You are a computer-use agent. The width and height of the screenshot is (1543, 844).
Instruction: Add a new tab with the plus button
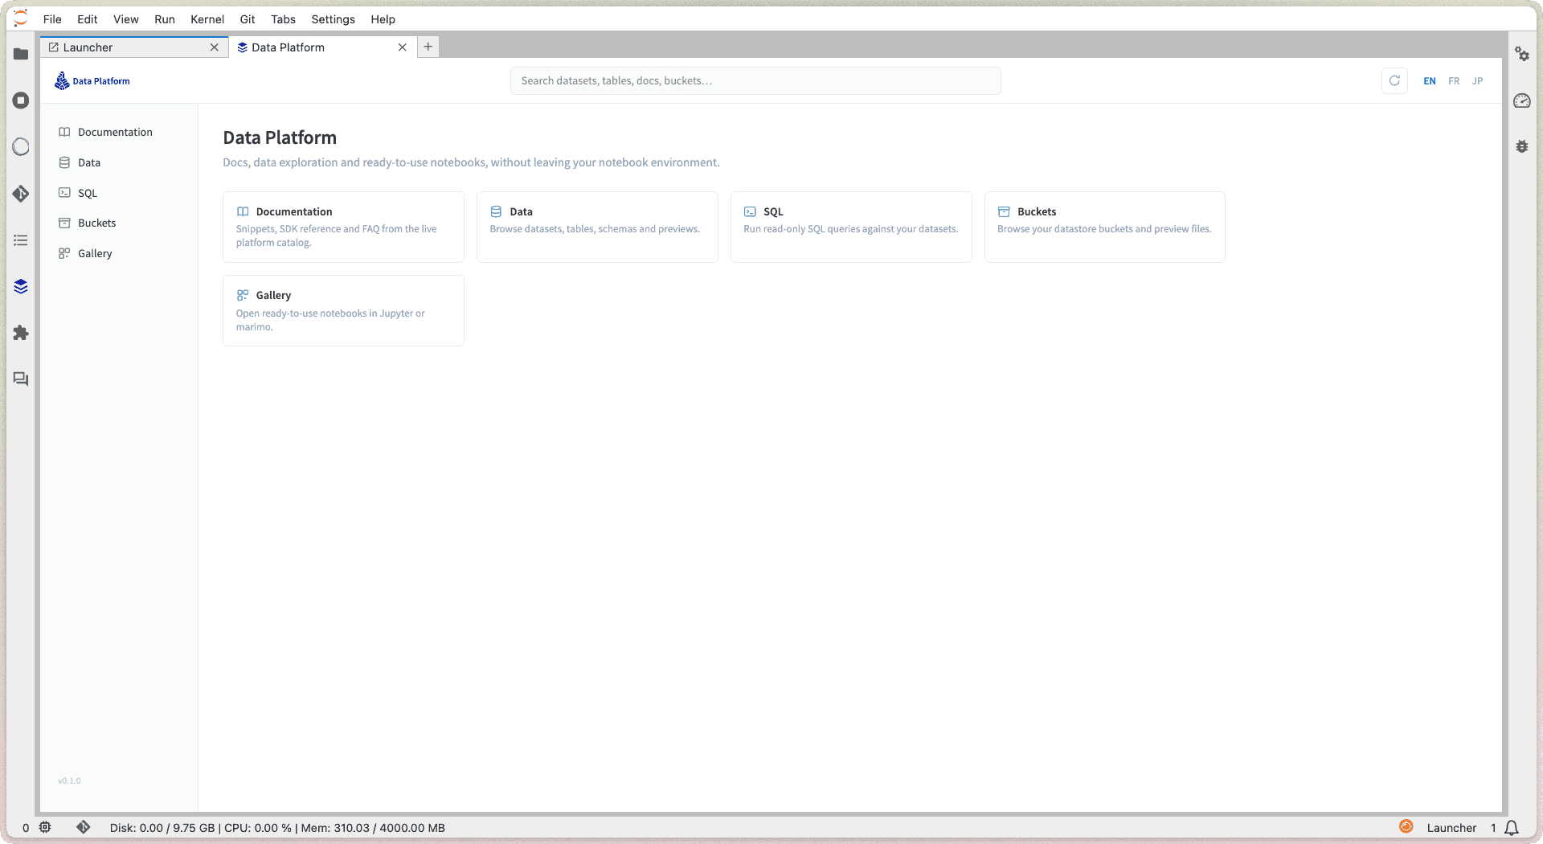428,47
